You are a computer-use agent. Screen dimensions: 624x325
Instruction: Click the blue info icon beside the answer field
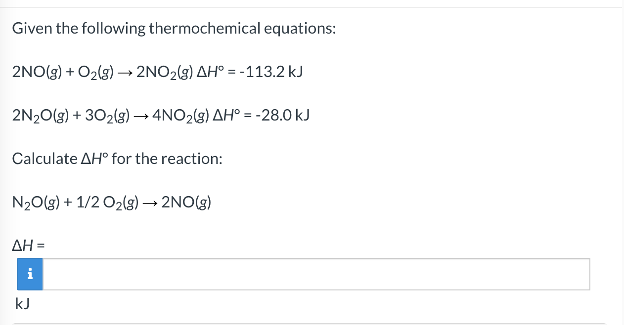click(30, 274)
